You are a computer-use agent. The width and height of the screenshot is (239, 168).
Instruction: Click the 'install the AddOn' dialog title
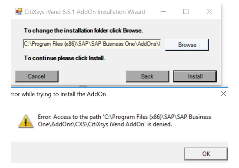[x=59, y=94]
